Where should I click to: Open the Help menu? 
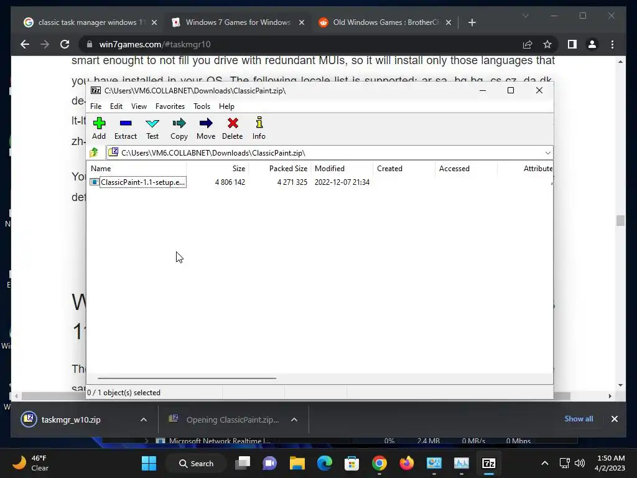point(226,106)
